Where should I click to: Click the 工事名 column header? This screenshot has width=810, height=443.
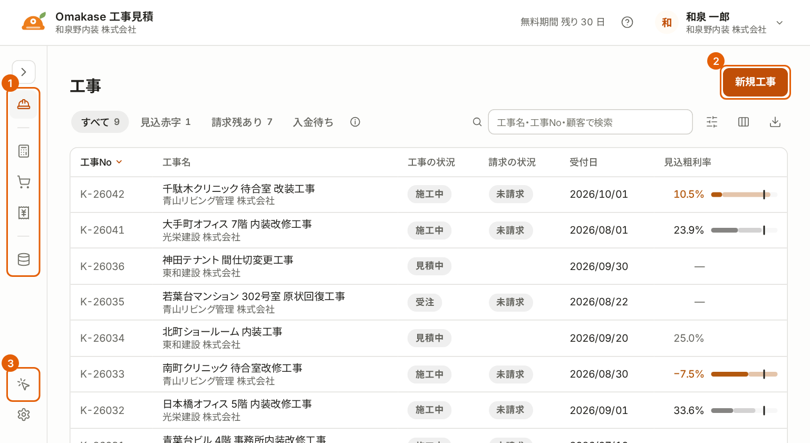tap(176, 162)
